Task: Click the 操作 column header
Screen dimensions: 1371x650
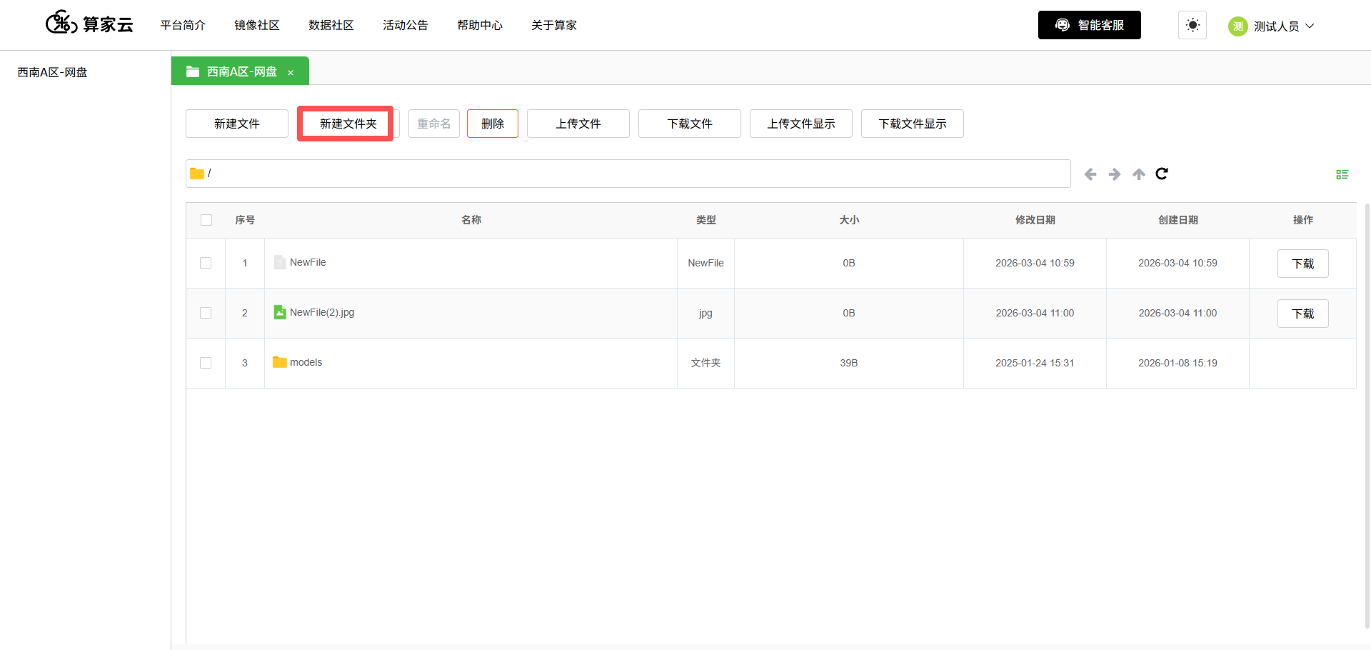Action: [x=1303, y=220]
